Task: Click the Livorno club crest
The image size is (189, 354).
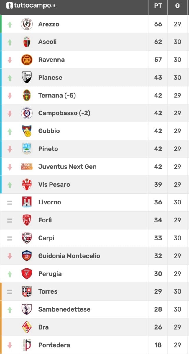Action: 27,202
